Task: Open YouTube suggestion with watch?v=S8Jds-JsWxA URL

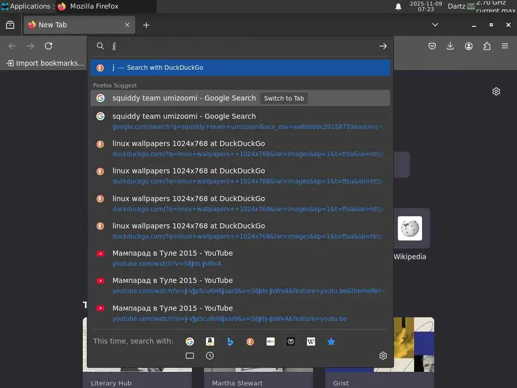Action: tap(240, 258)
